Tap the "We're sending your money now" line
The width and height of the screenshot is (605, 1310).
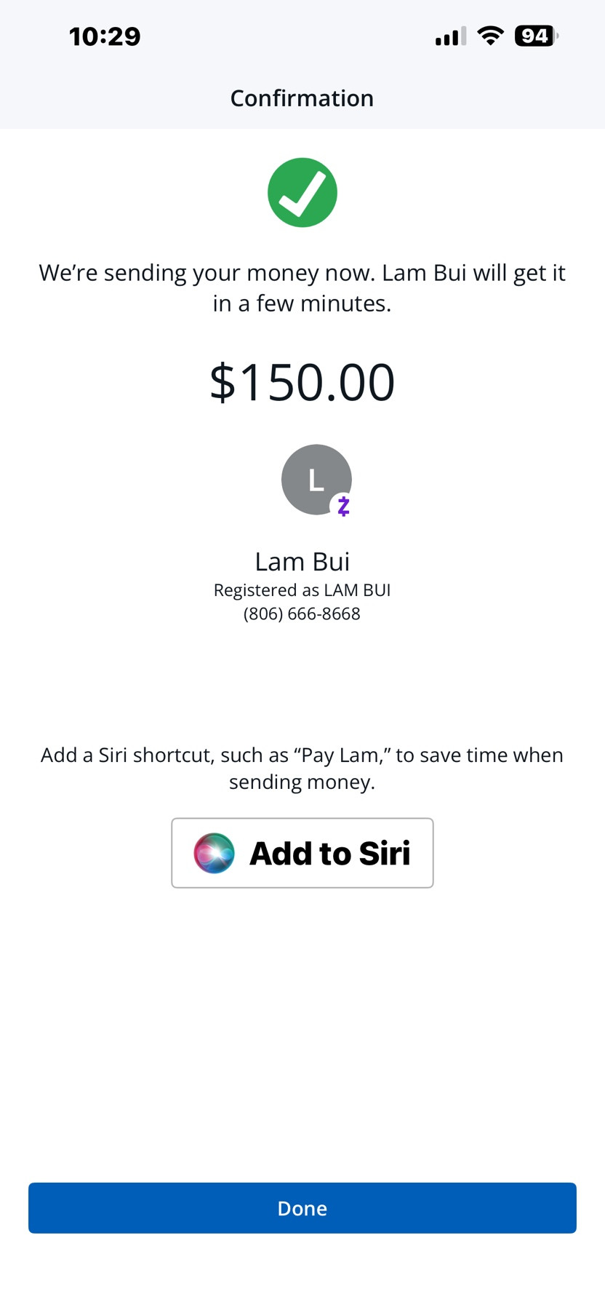pos(302,273)
